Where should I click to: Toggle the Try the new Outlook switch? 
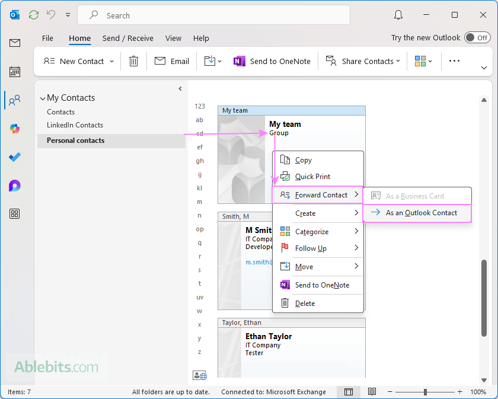point(477,38)
